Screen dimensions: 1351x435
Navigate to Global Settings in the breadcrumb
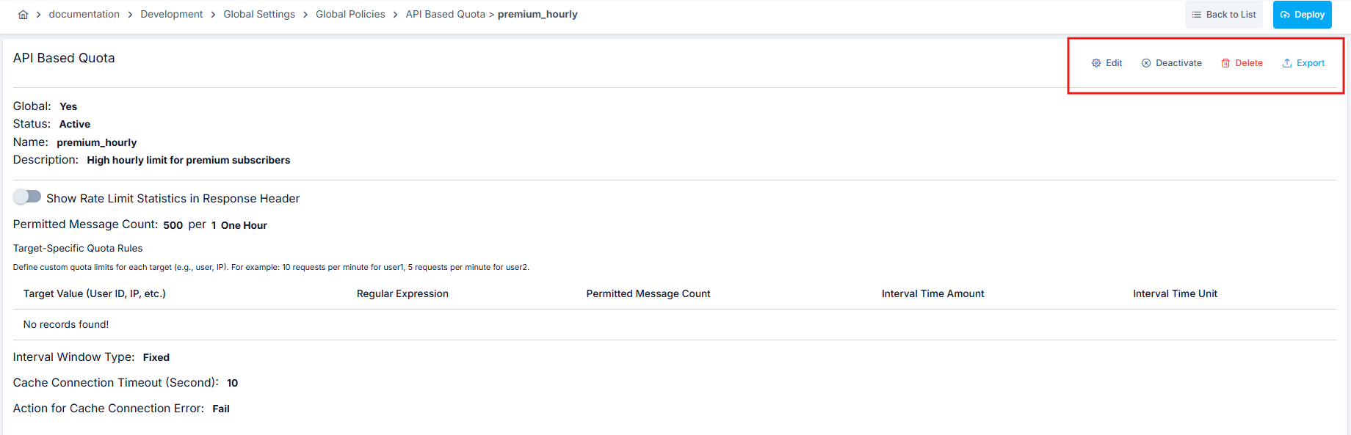pyautogui.click(x=259, y=15)
